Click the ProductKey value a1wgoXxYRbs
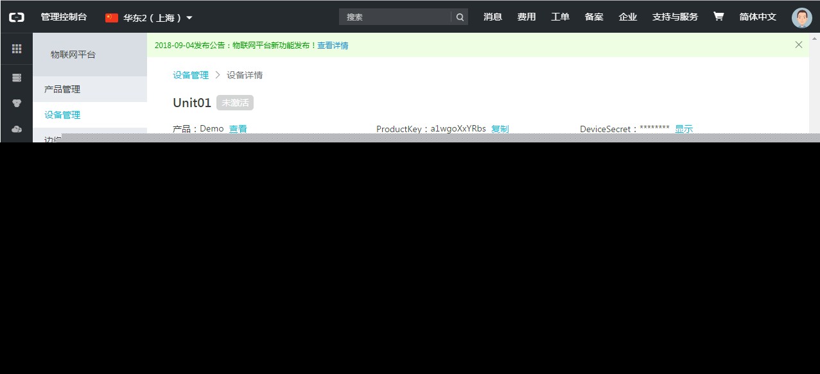Image resolution: width=820 pixels, height=374 pixels. (458, 129)
